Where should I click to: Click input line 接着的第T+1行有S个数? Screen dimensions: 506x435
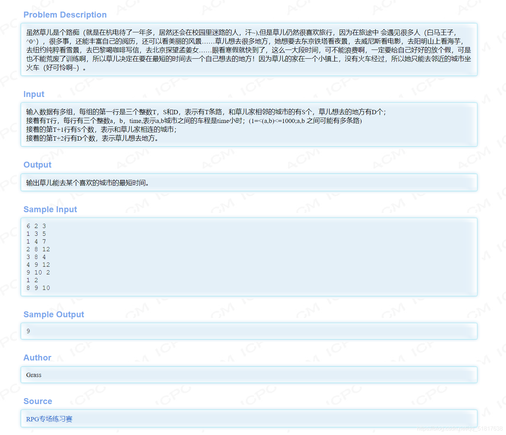point(102,129)
